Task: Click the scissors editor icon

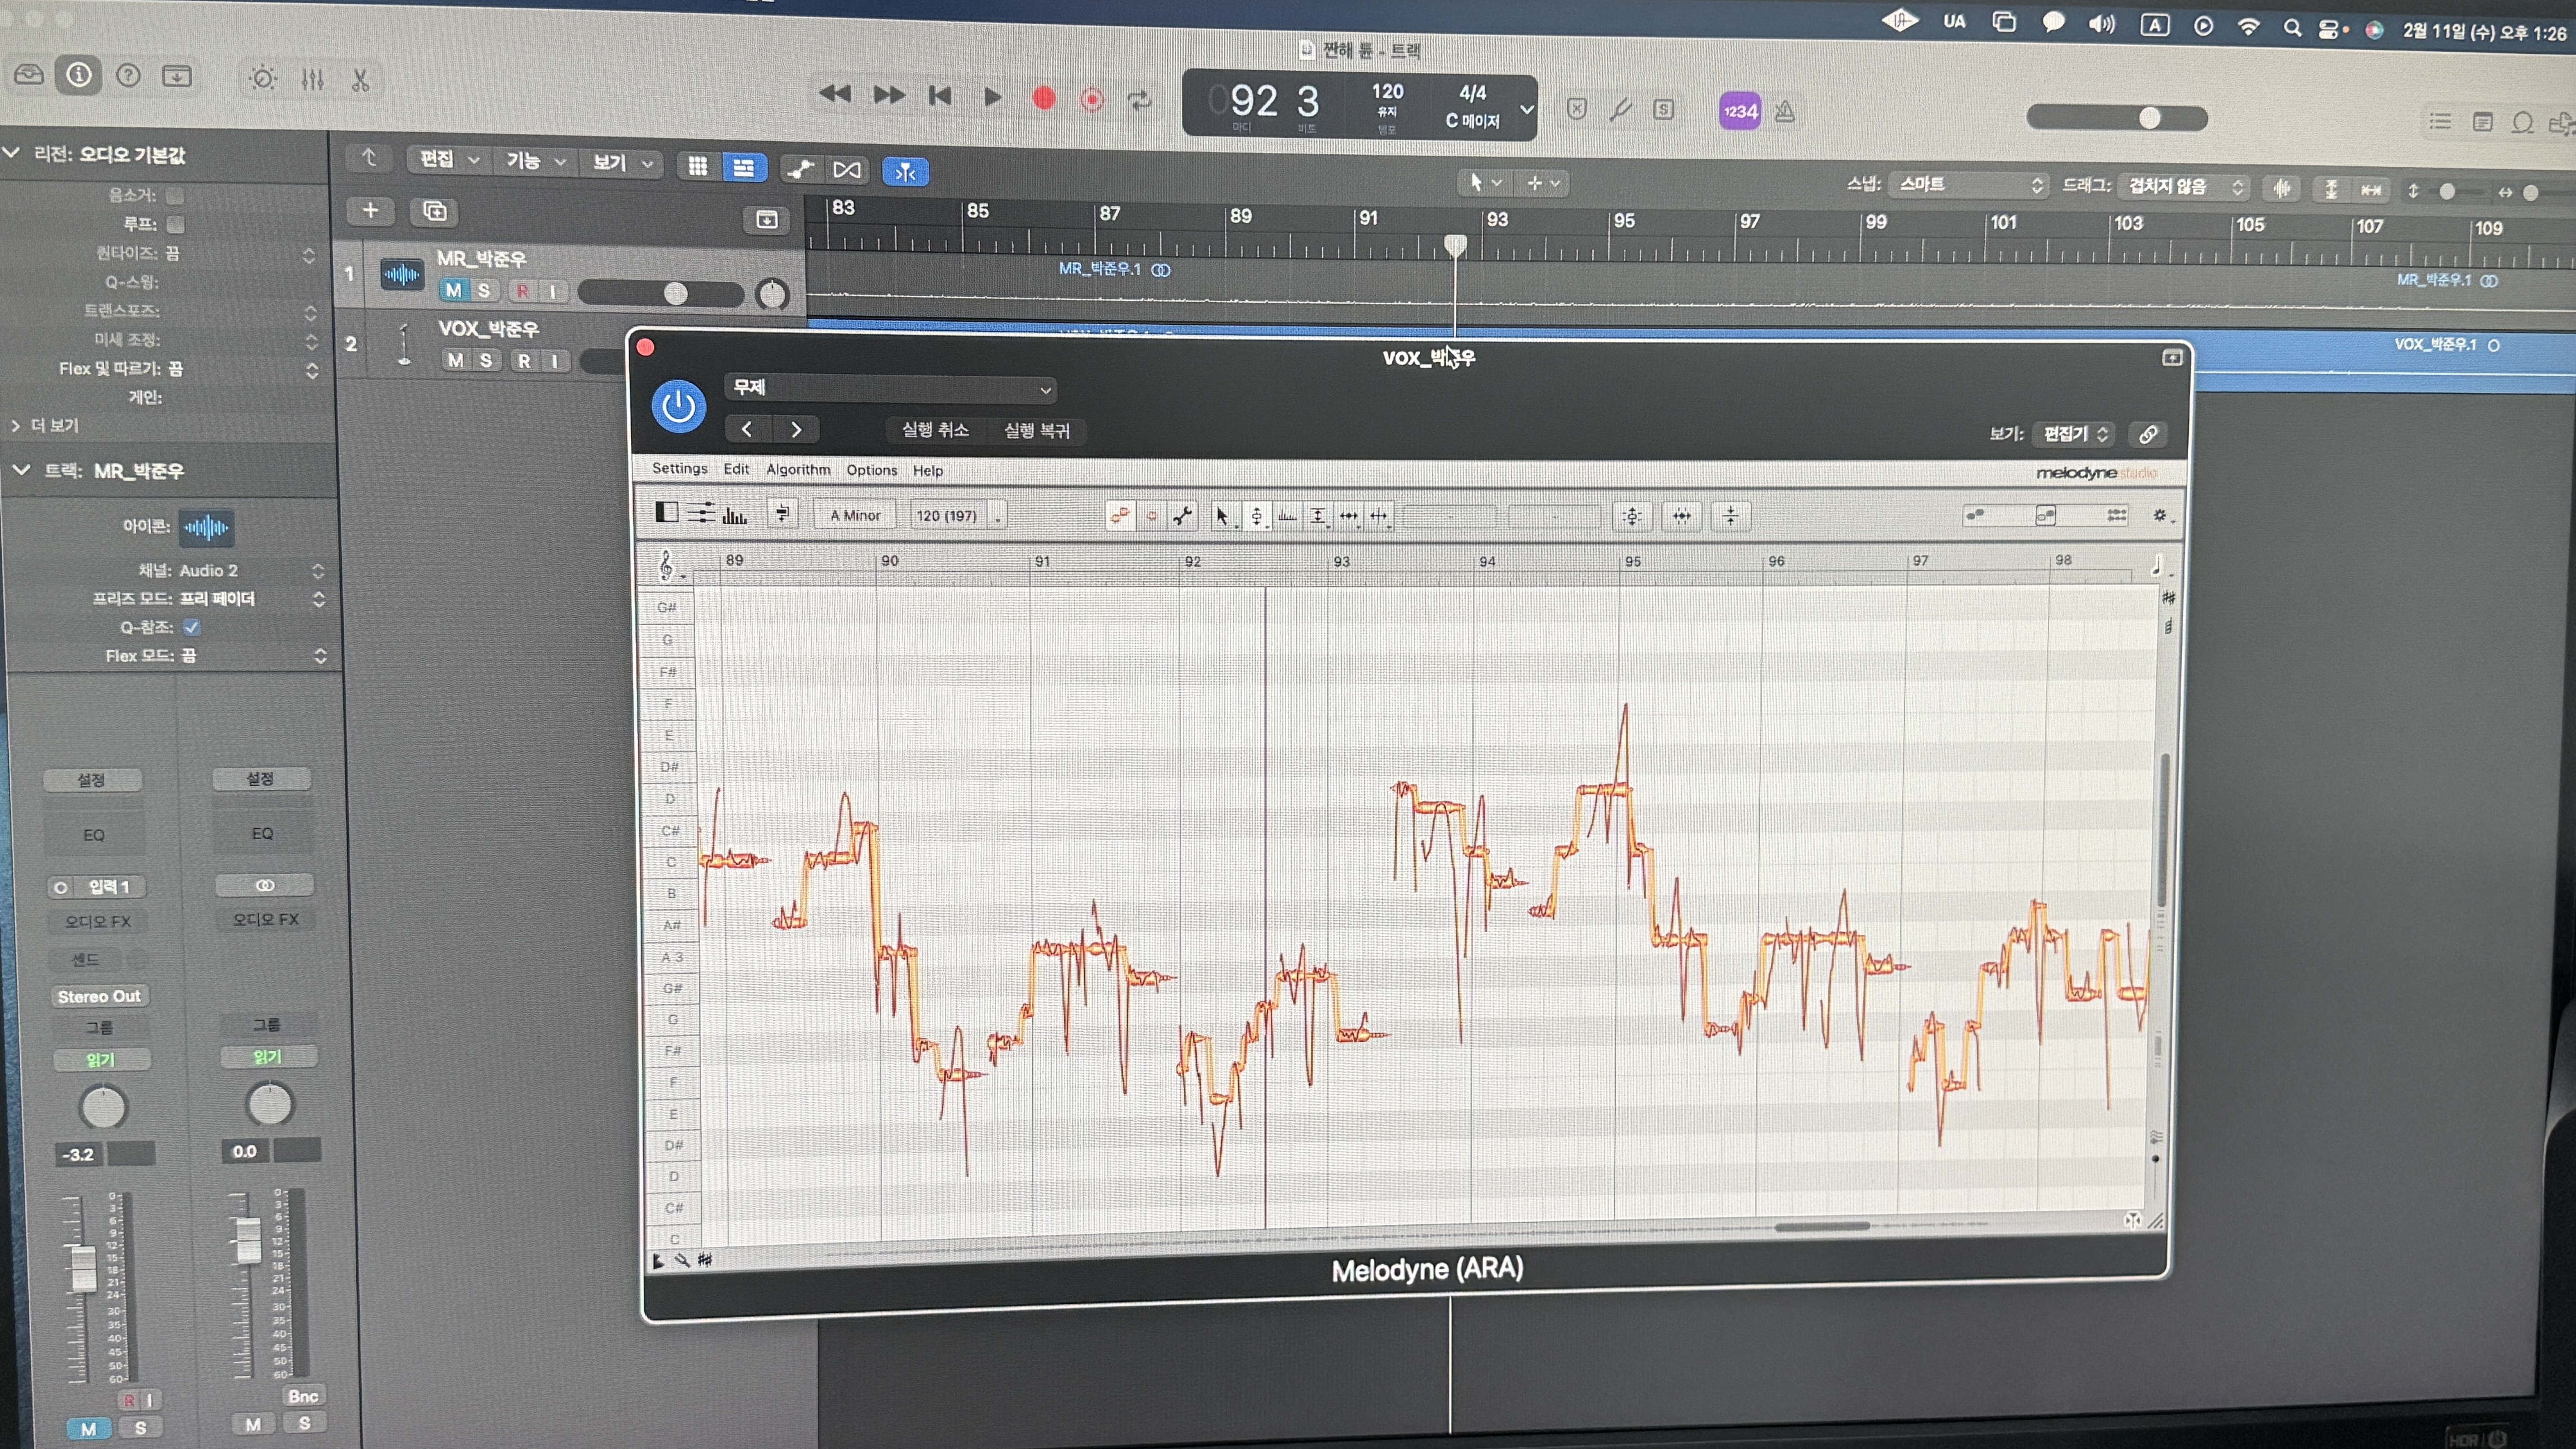Action: 361,80
